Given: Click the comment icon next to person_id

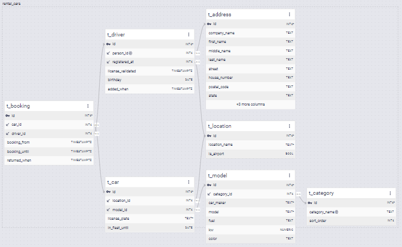Looking at the screenshot, I should point(131,53).
